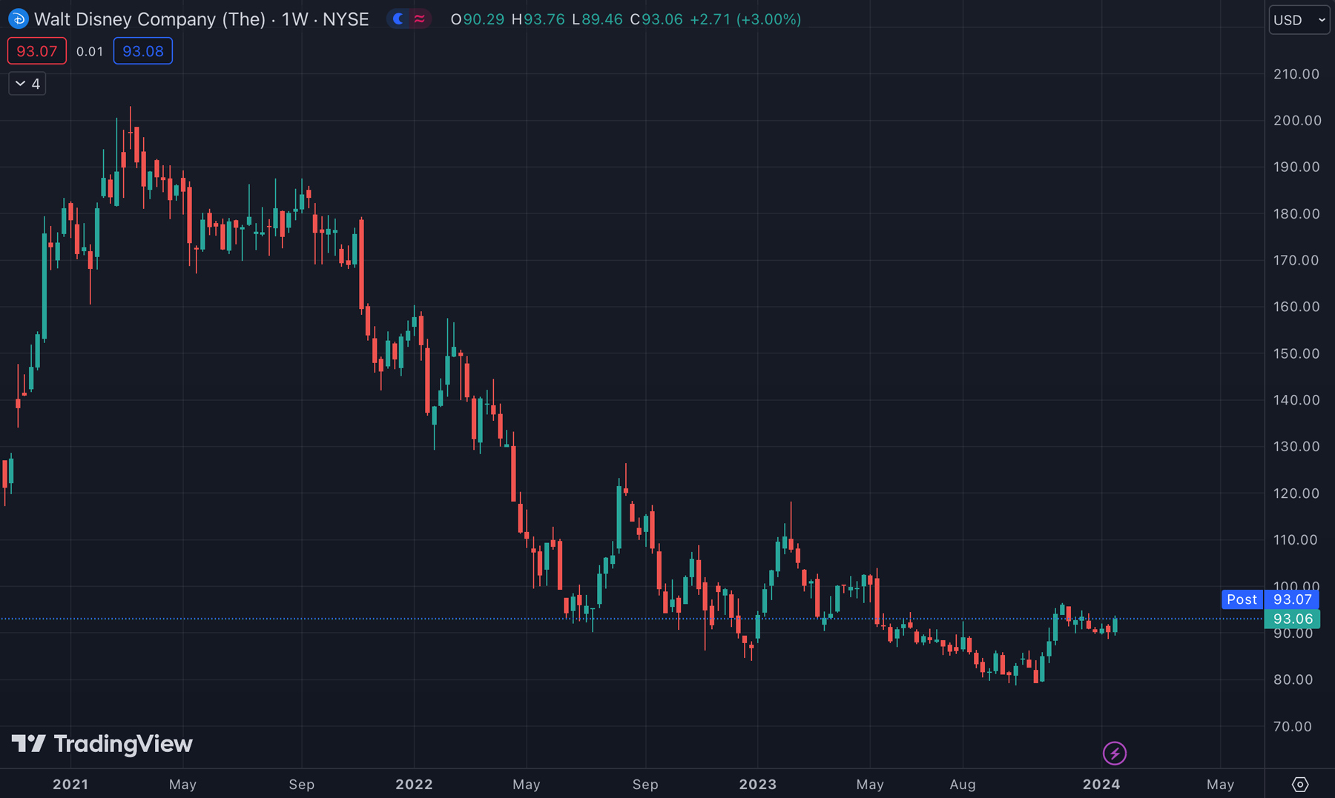
Task: Click the red 93.07 sell price button
Action: point(37,51)
